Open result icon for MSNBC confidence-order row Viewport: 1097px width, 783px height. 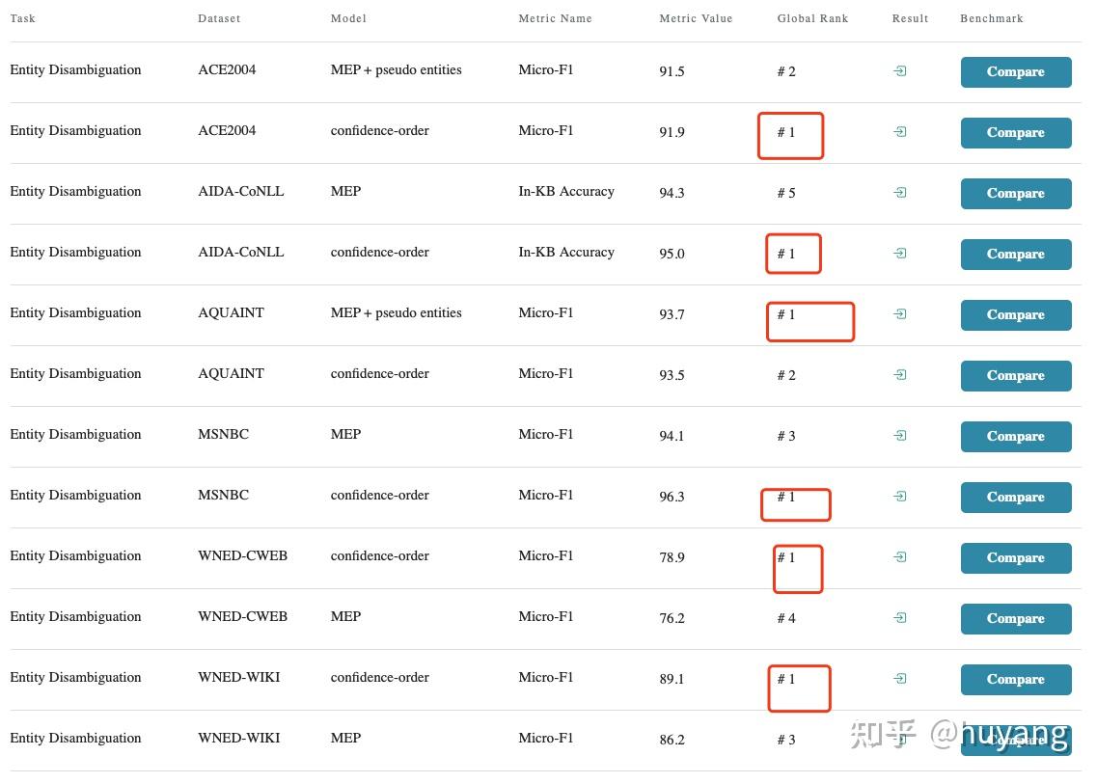click(x=899, y=497)
